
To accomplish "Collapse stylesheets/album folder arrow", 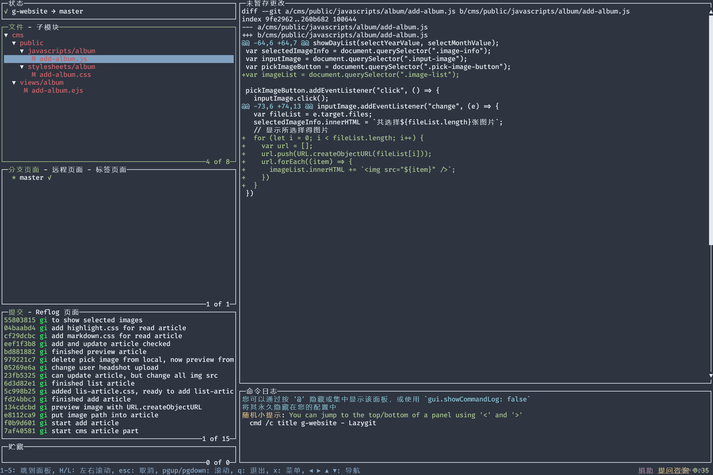I will click(22, 67).
